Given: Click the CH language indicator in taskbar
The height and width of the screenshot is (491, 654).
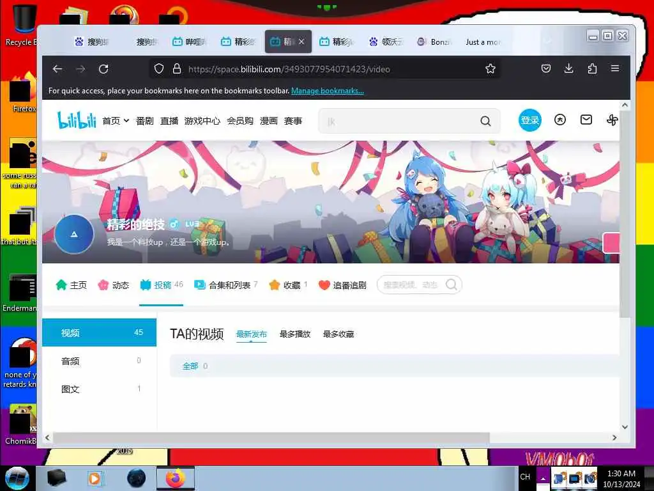Looking at the screenshot, I should tap(525, 477).
